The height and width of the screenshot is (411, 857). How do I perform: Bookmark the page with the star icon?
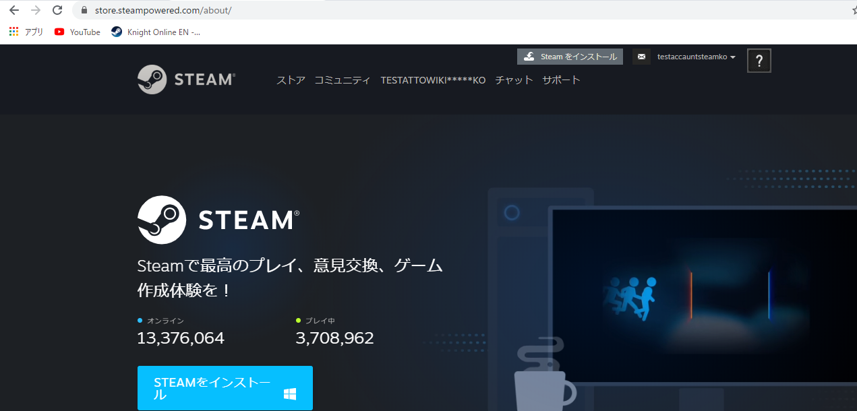(854, 11)
